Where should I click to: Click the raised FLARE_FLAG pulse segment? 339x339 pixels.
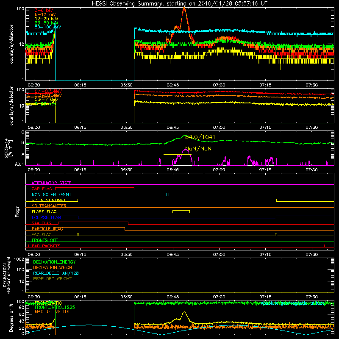point(181,210)
